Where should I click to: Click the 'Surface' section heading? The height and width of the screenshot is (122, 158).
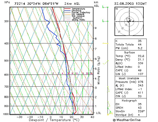coord(129,52)
